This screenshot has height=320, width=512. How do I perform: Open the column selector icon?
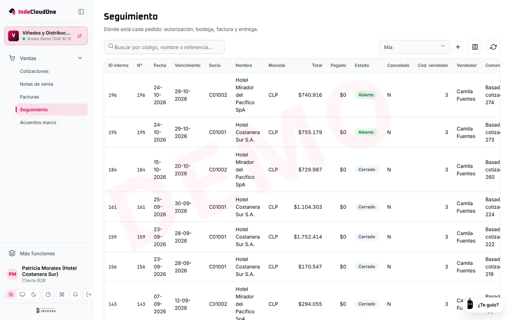point(475,47)
